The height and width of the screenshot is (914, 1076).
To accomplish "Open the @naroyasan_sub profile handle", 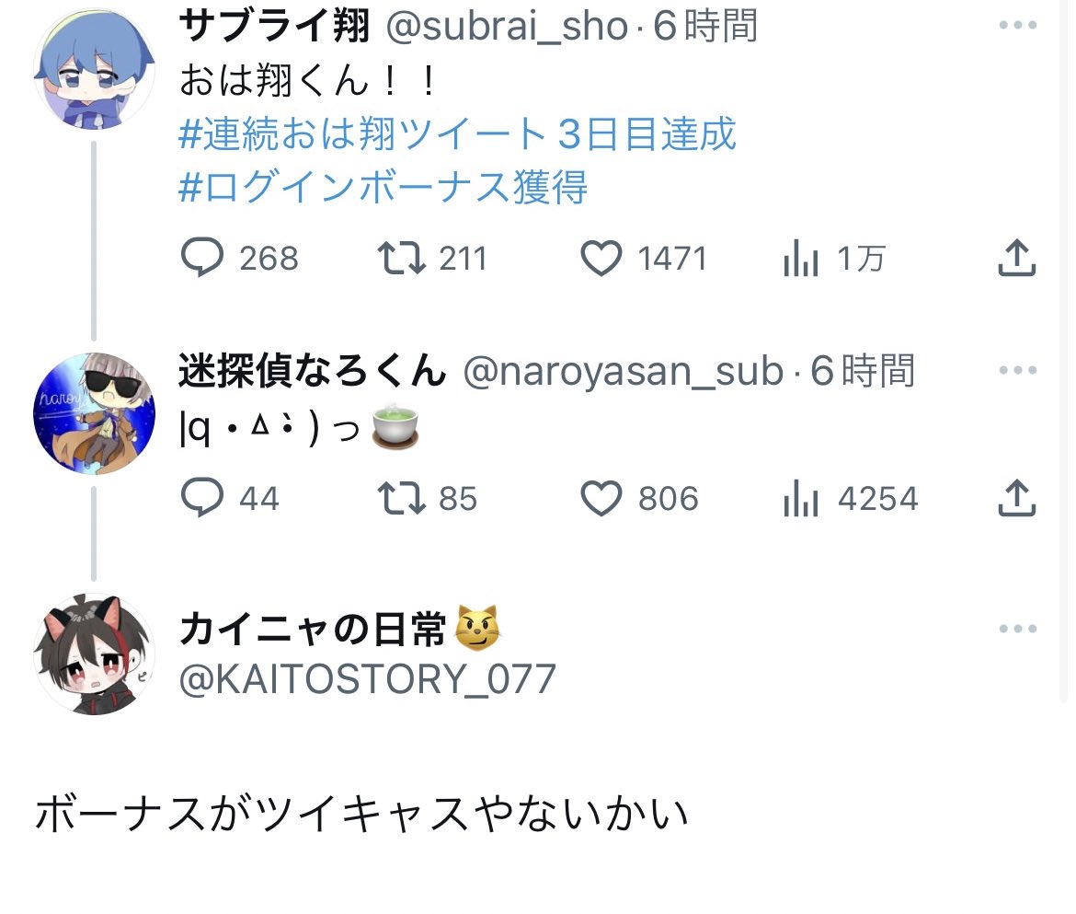I will click(624, 372).
